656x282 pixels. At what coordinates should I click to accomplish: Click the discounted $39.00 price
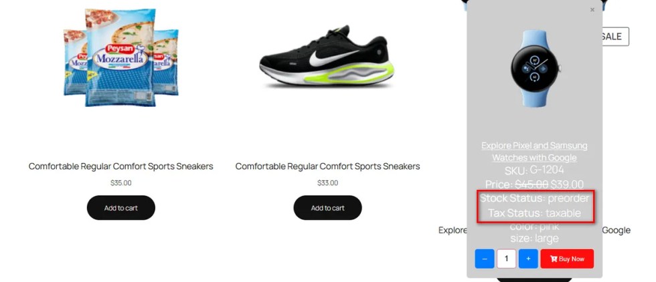(567, 184)
